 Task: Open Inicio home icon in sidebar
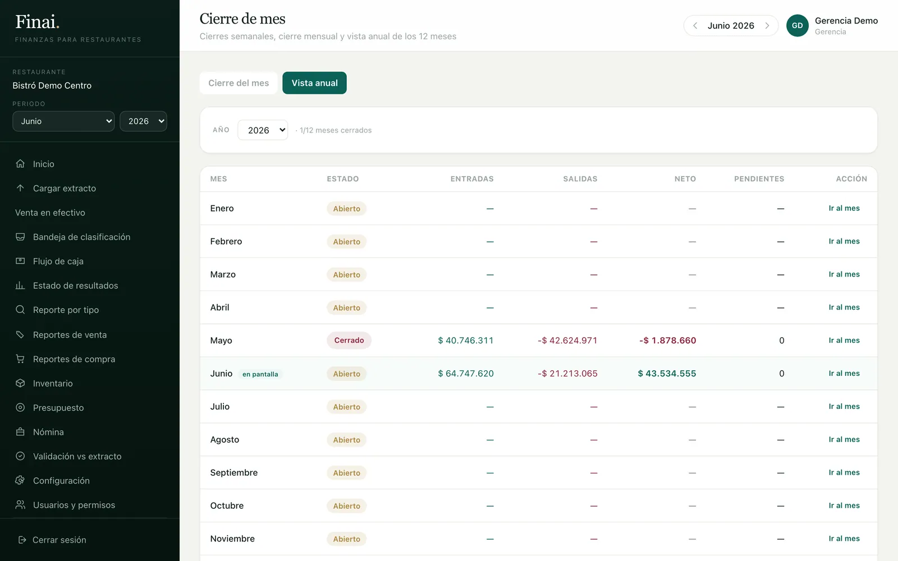tap(20, 164)
